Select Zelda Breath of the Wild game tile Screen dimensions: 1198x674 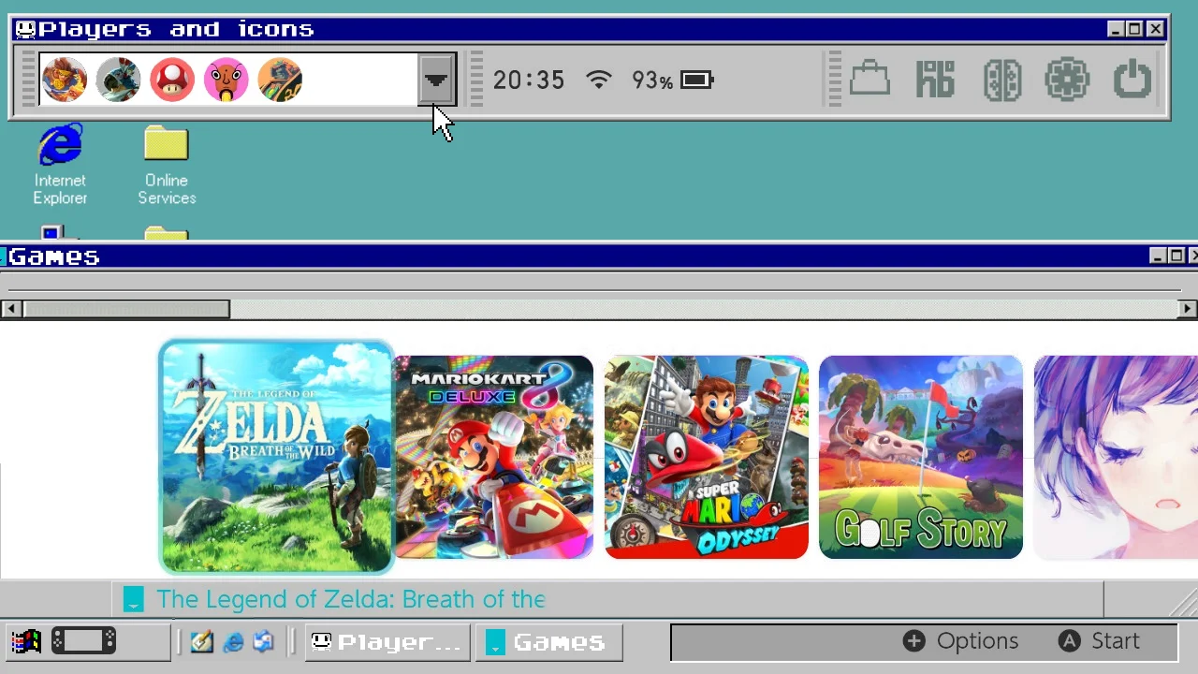point(276,457)
